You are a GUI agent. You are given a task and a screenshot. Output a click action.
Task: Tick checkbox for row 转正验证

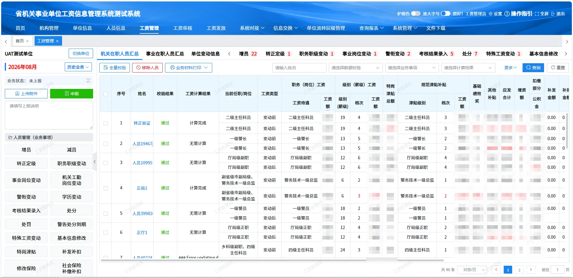coord(106,123)
